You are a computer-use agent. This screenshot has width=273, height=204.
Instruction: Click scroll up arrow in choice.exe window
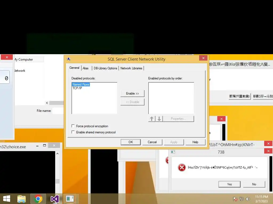point(58,154)
